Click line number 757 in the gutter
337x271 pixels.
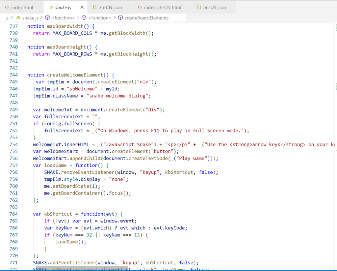click(13, 165)
